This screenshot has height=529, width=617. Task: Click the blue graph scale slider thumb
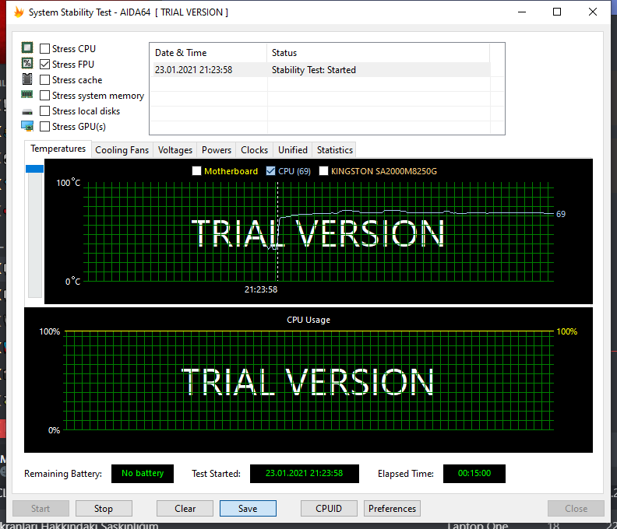[x=34, y=169]
